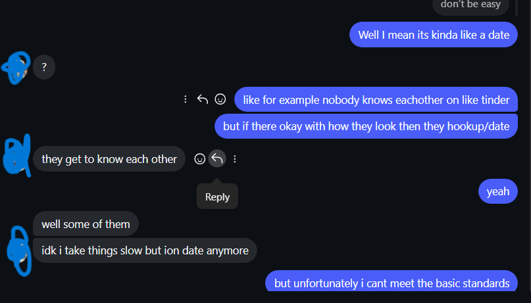
Task: React with emoji to "they get to know each other"
Action: click(200, 158)
